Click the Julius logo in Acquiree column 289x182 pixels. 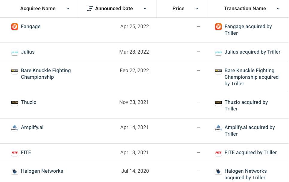point(14,52)
